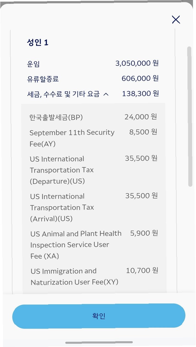
Task: Click the 10,700 원 immigration fee amount
Action: click(142, 270)
